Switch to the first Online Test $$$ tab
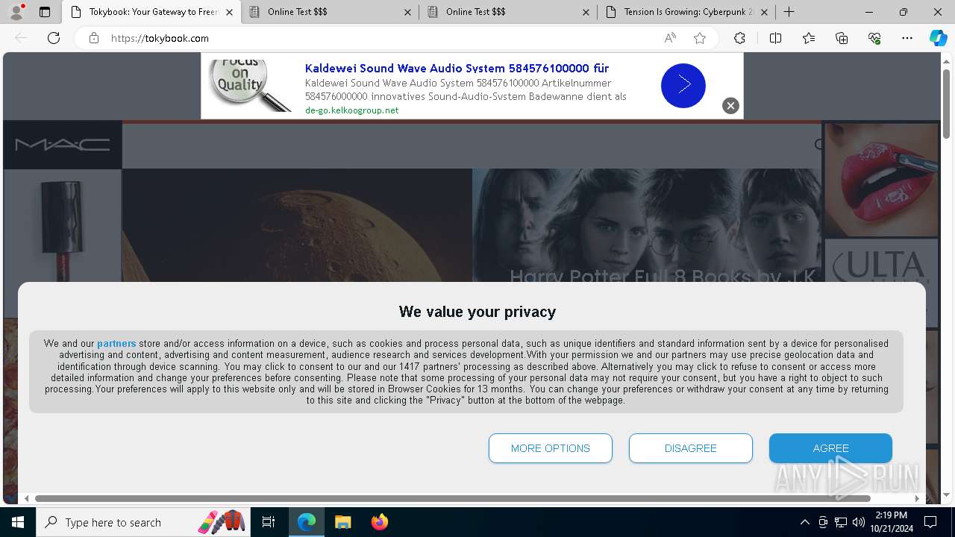955x537 pixels. pos(331,12)
